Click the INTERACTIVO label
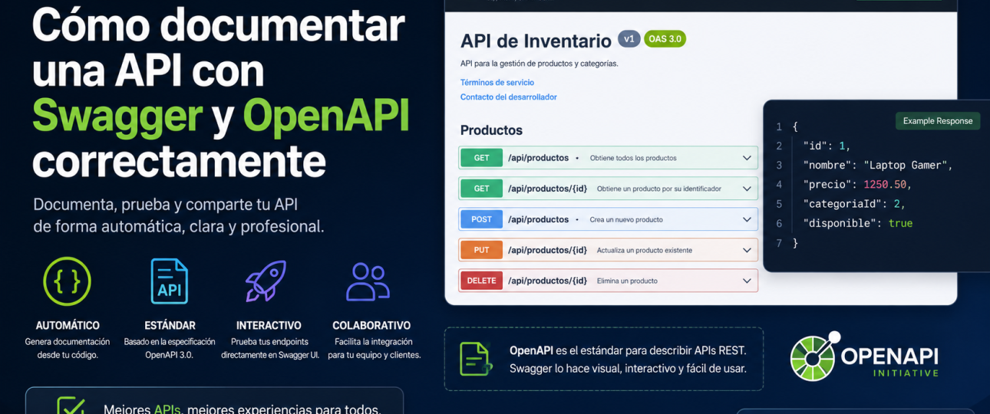The width and height of the screenshot is (990, 414). tap(269, 325)
